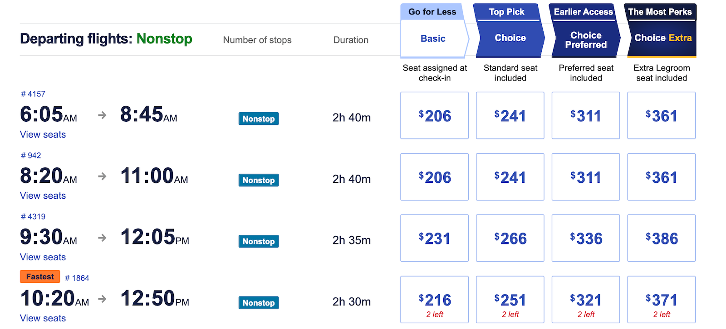The image size is (726, 329).
Task: Pick the $311 Choice Preferred fare for flight 942
Action: tap(585, 176)
